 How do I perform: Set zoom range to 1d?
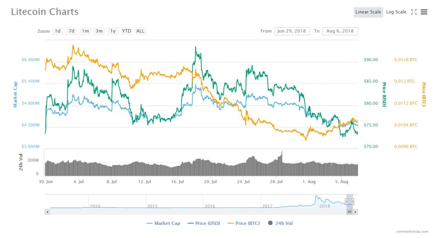pos(57,31)
